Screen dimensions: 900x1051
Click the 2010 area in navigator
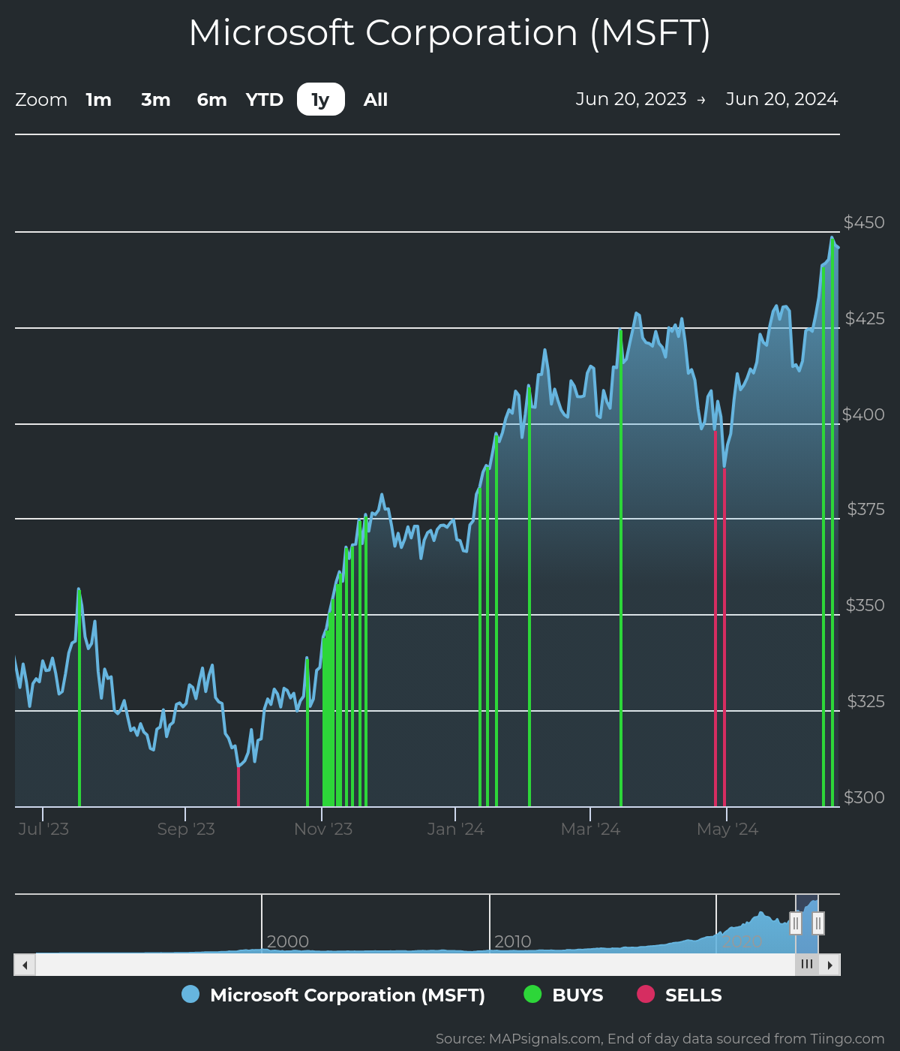(512, 941)
